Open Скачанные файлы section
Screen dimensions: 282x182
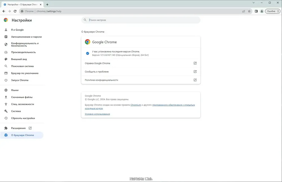click(x=22, y=97)
